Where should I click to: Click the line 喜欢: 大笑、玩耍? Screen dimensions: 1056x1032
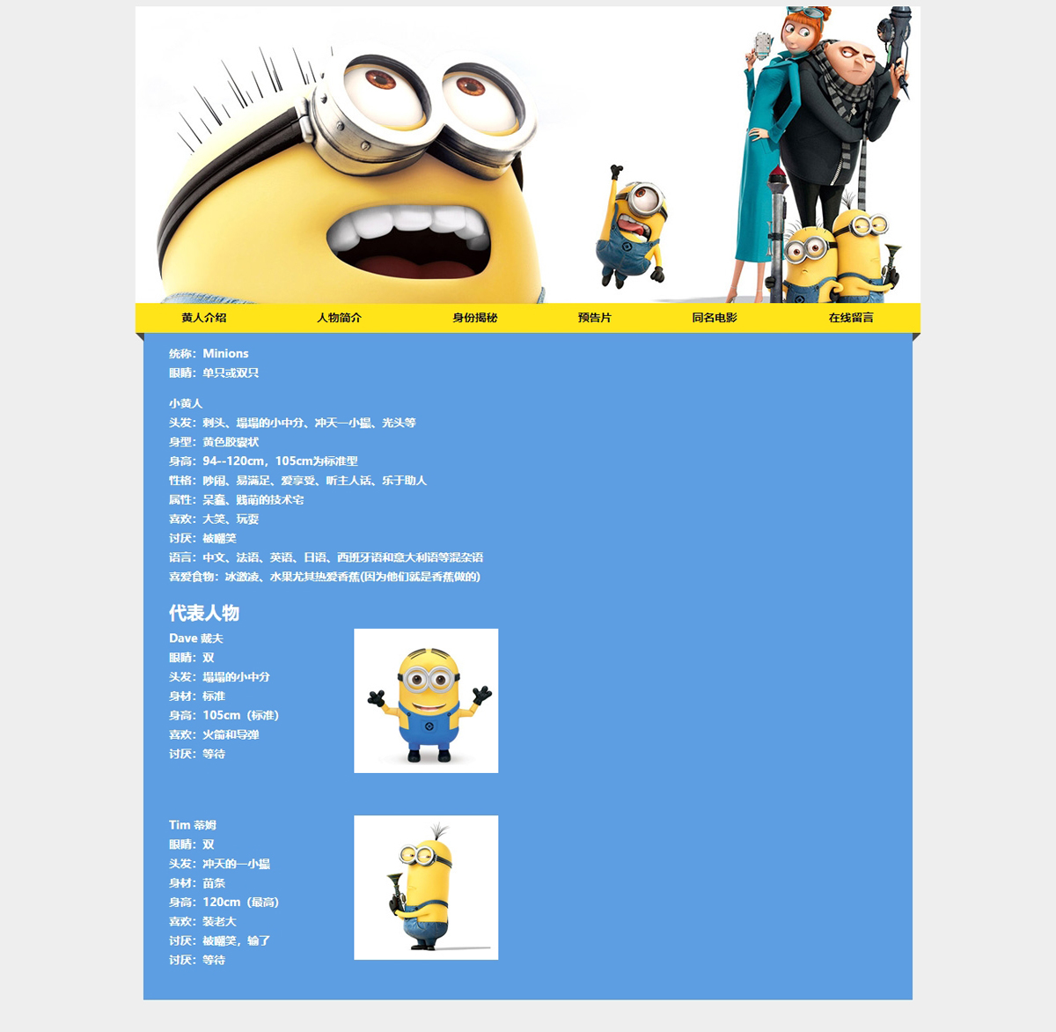click(214, 520)
